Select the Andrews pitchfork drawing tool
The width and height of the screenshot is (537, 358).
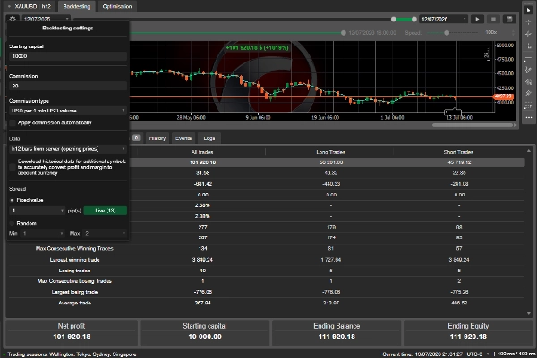pyautogui.click(x=528, y=81)
